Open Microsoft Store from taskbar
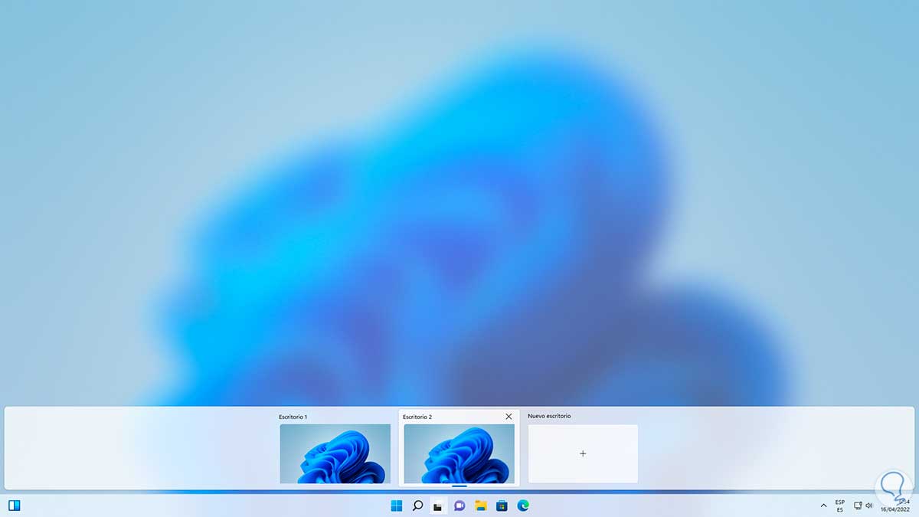The image size is (919, 517). pyautogui.click(x=502, y=506)
